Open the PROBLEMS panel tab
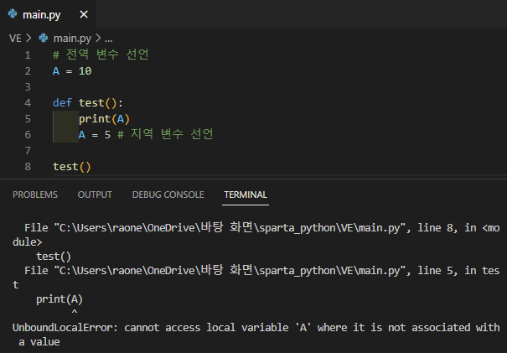This screenshot has height=353, width=507. (x=35, y=195)
